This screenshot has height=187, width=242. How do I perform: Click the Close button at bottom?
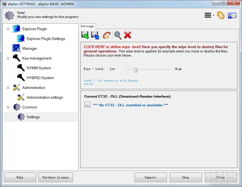221,177
